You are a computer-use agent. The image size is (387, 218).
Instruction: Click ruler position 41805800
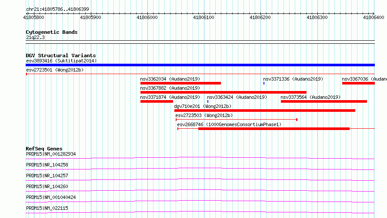point(33,17)
